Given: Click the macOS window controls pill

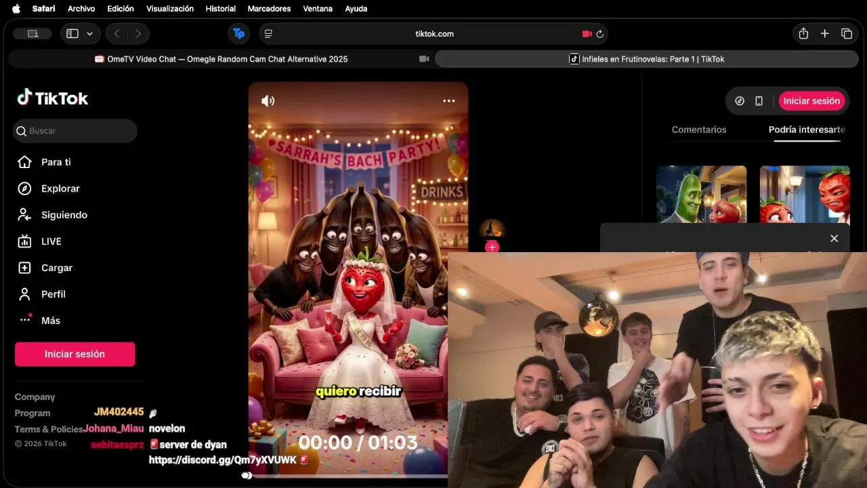Looking at the screenshot, I should (33, 34).
